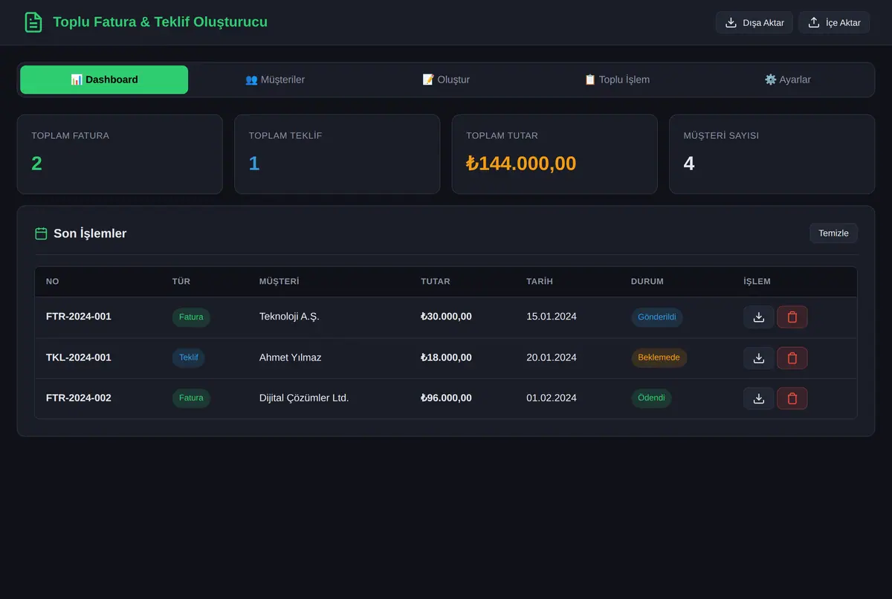Click the date 01.02.2024
Screen dimensions: 892x599
[x=552, y=398]
